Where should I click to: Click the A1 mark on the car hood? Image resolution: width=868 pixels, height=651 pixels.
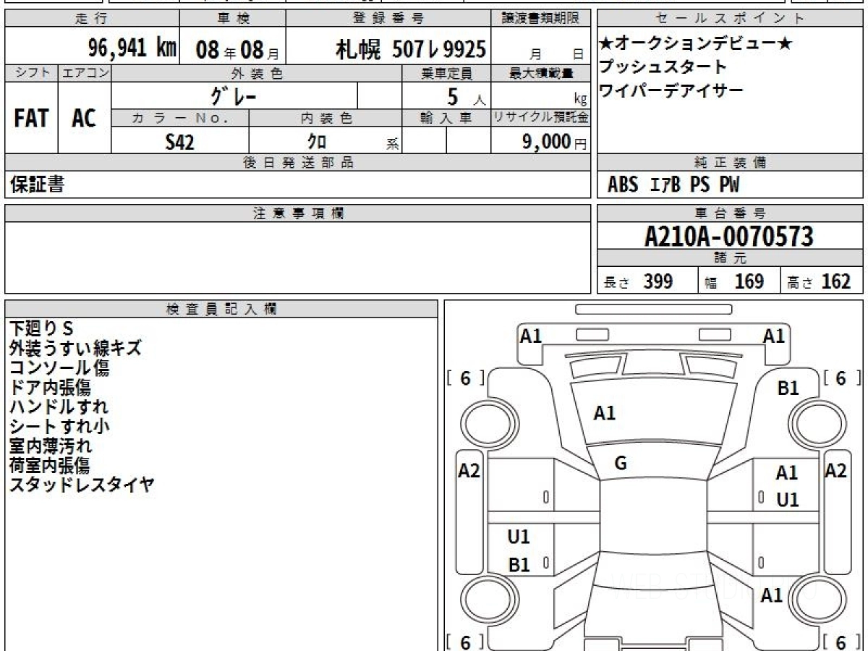pyautogui.click(x=604, y=413)
